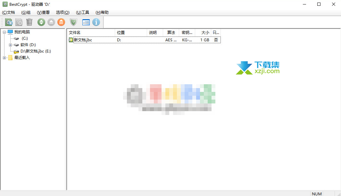The width and height of the screenshot is (341, 196).
Task: Click the trash can delete icon
Action: 29,22
